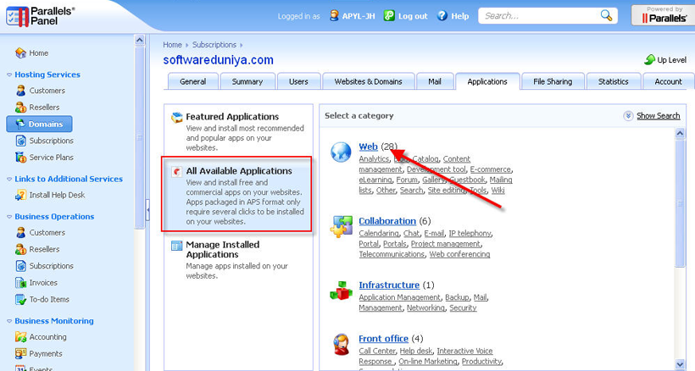Collapse the Hosting Services section
Image resolution: width=695 pixels, height=371 pixels.
pyautogui.click(x=9, y=75)
